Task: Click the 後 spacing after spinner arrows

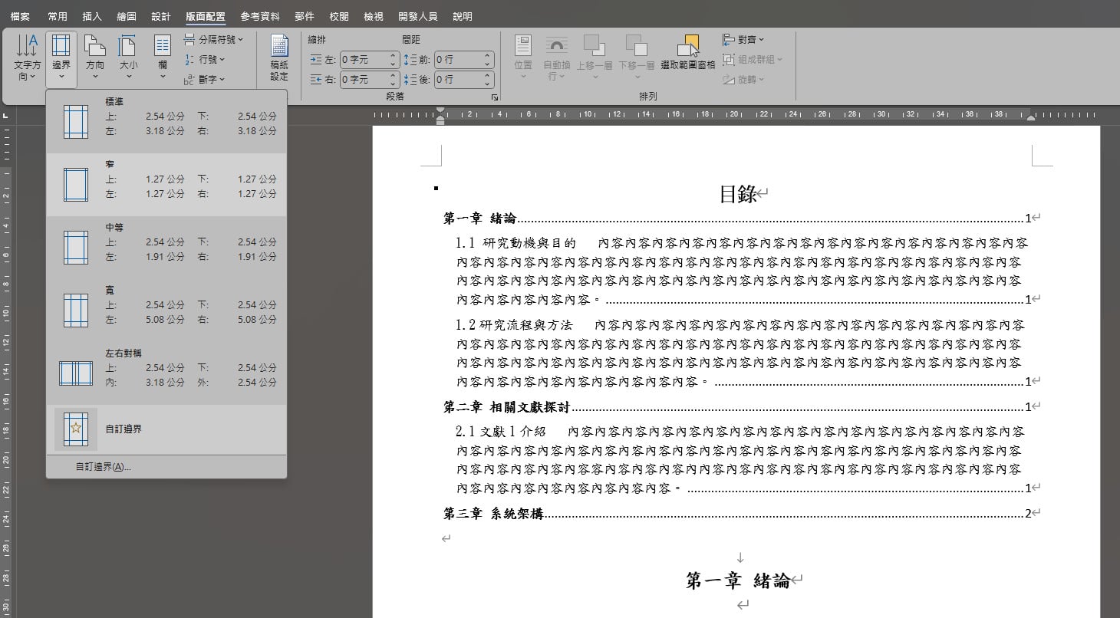Action: (488, 79)
